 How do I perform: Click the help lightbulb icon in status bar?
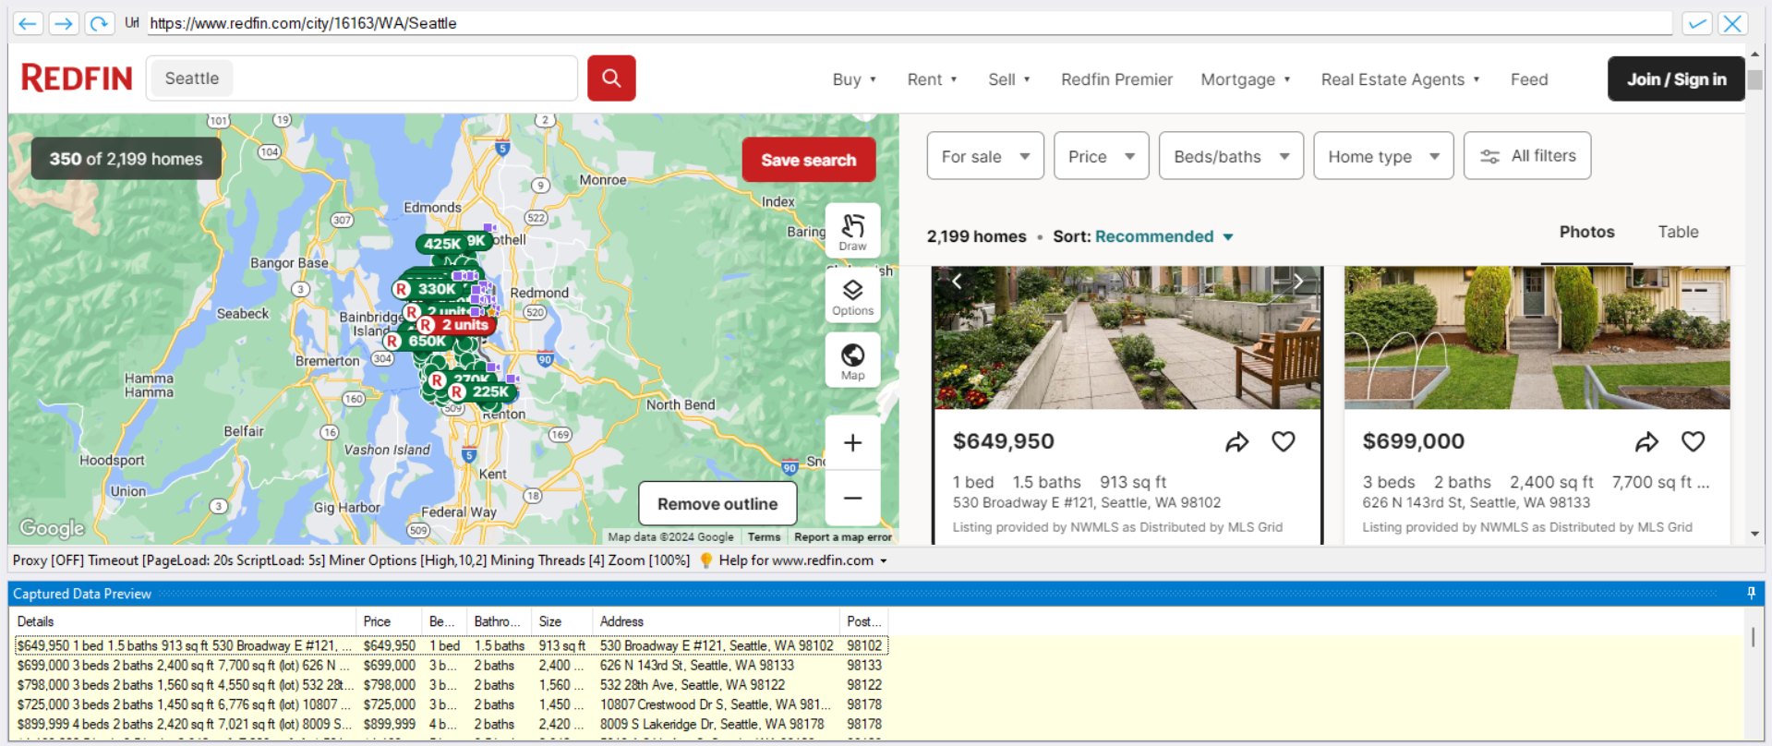point(706,560)
